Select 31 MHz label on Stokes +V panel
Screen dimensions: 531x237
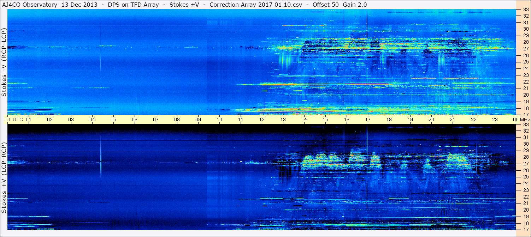(526, 137)
